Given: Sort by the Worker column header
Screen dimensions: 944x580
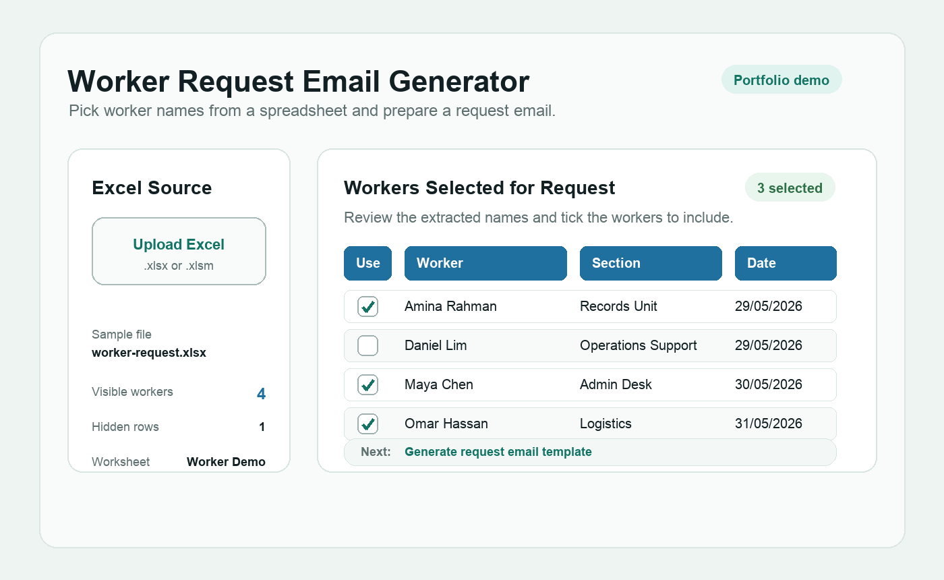Looking at the screenshot, I should (485, 263).
